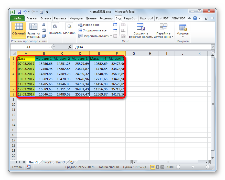The height and width of the screenshot is (180, 225).
Task: Click Новое окно in the ribbon
Action: tap(89, 25)
